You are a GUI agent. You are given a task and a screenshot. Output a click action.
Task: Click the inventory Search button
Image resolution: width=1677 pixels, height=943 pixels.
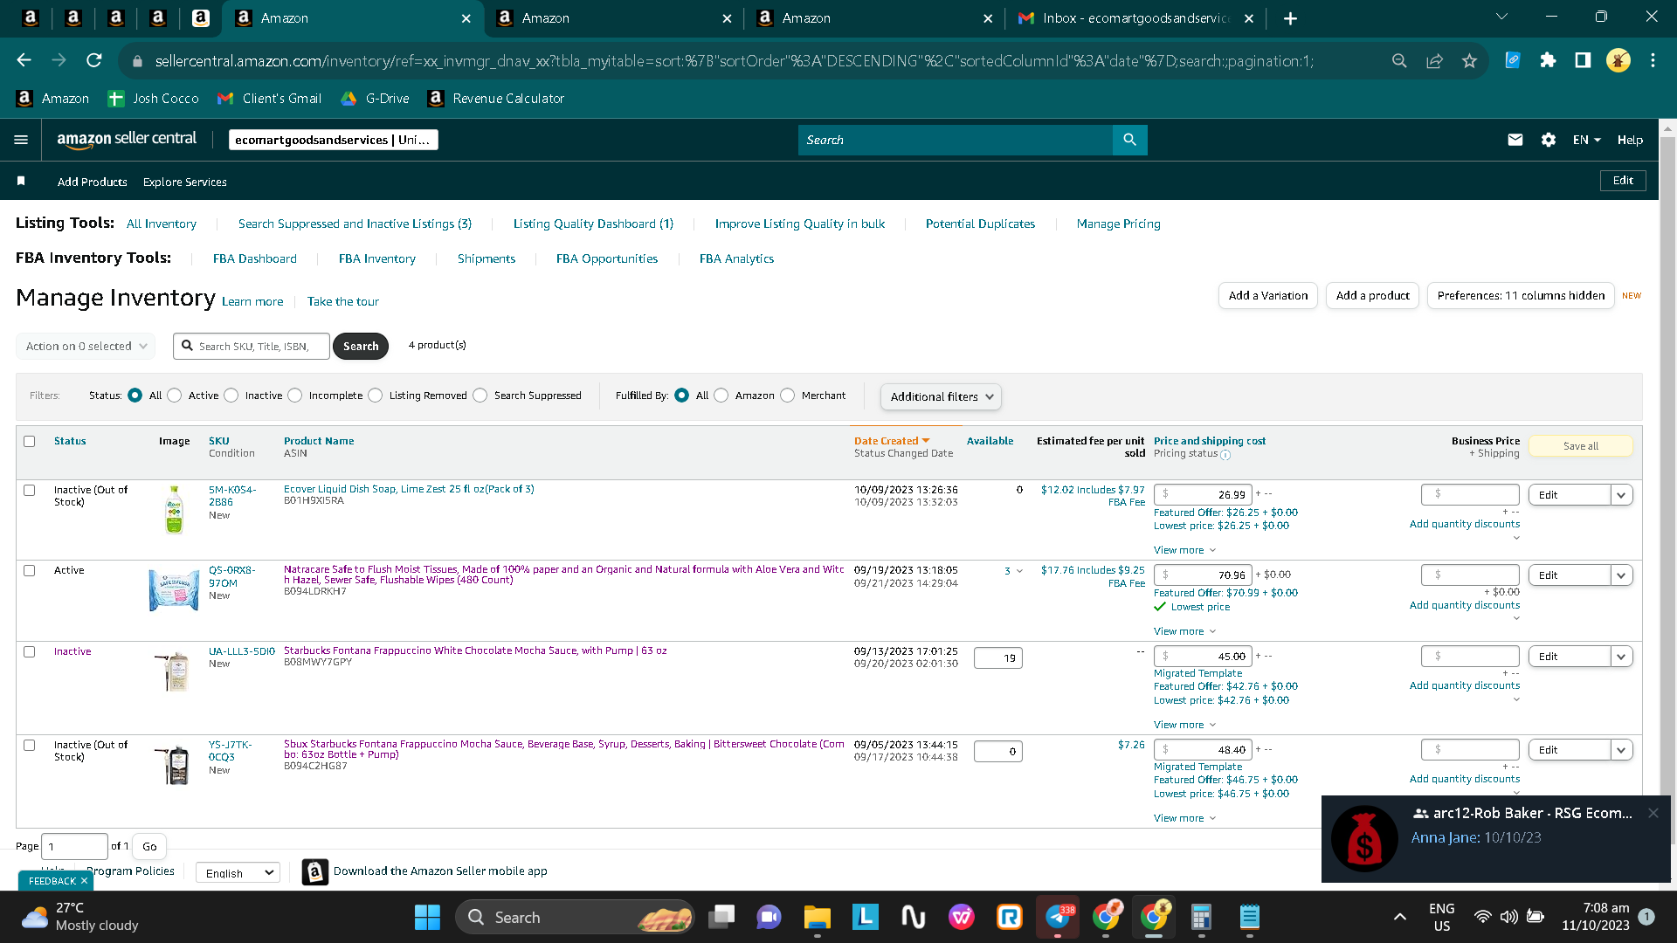pyautogui.click(x=361, y=346)
